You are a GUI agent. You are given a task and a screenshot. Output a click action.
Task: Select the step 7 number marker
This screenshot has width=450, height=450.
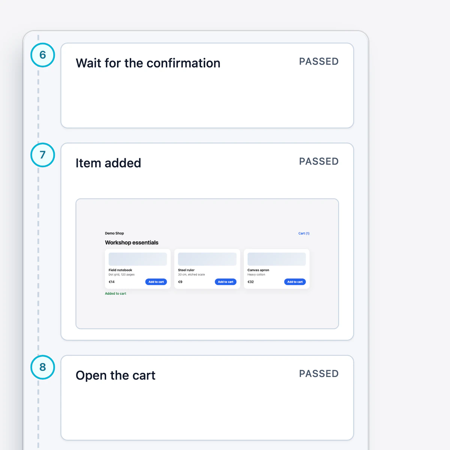coord(43,155)
